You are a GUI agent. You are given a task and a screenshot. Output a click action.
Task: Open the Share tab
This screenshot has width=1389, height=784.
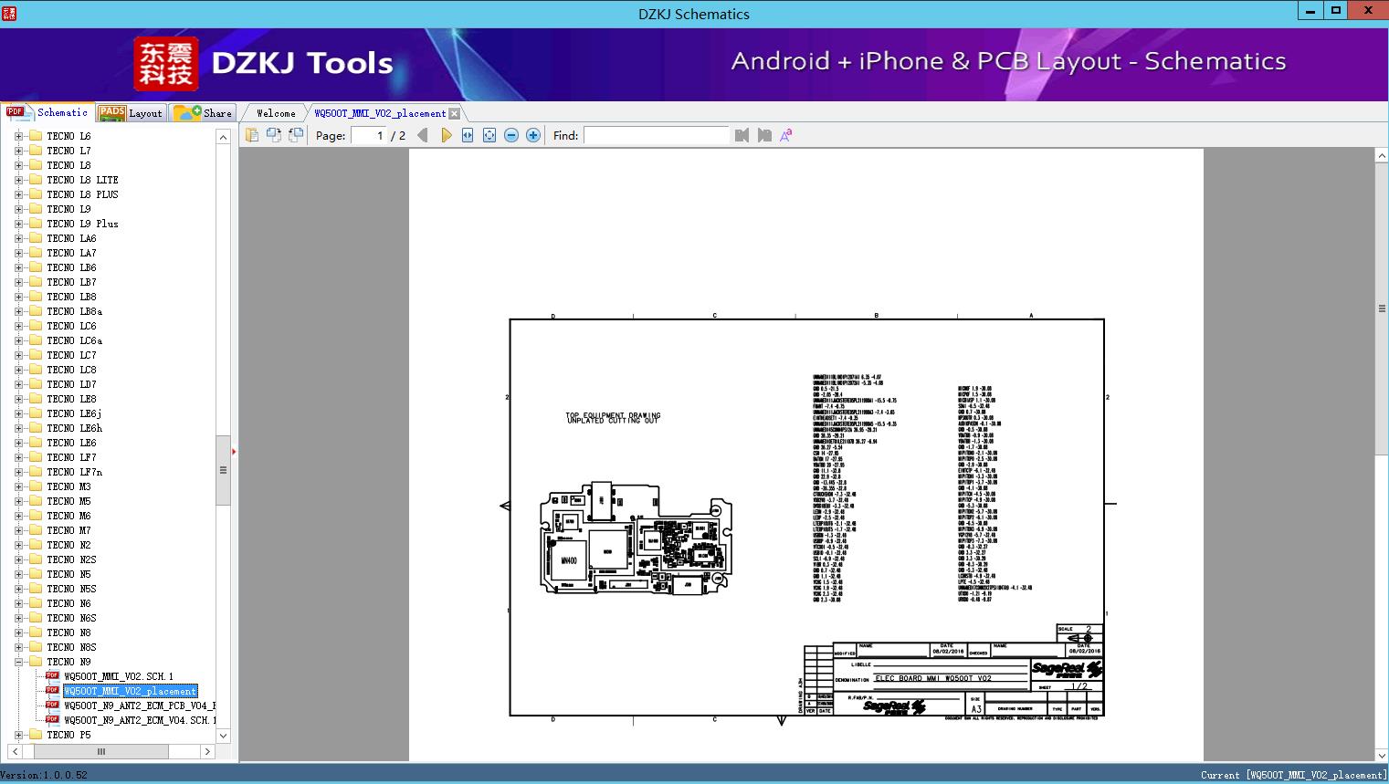204,113
